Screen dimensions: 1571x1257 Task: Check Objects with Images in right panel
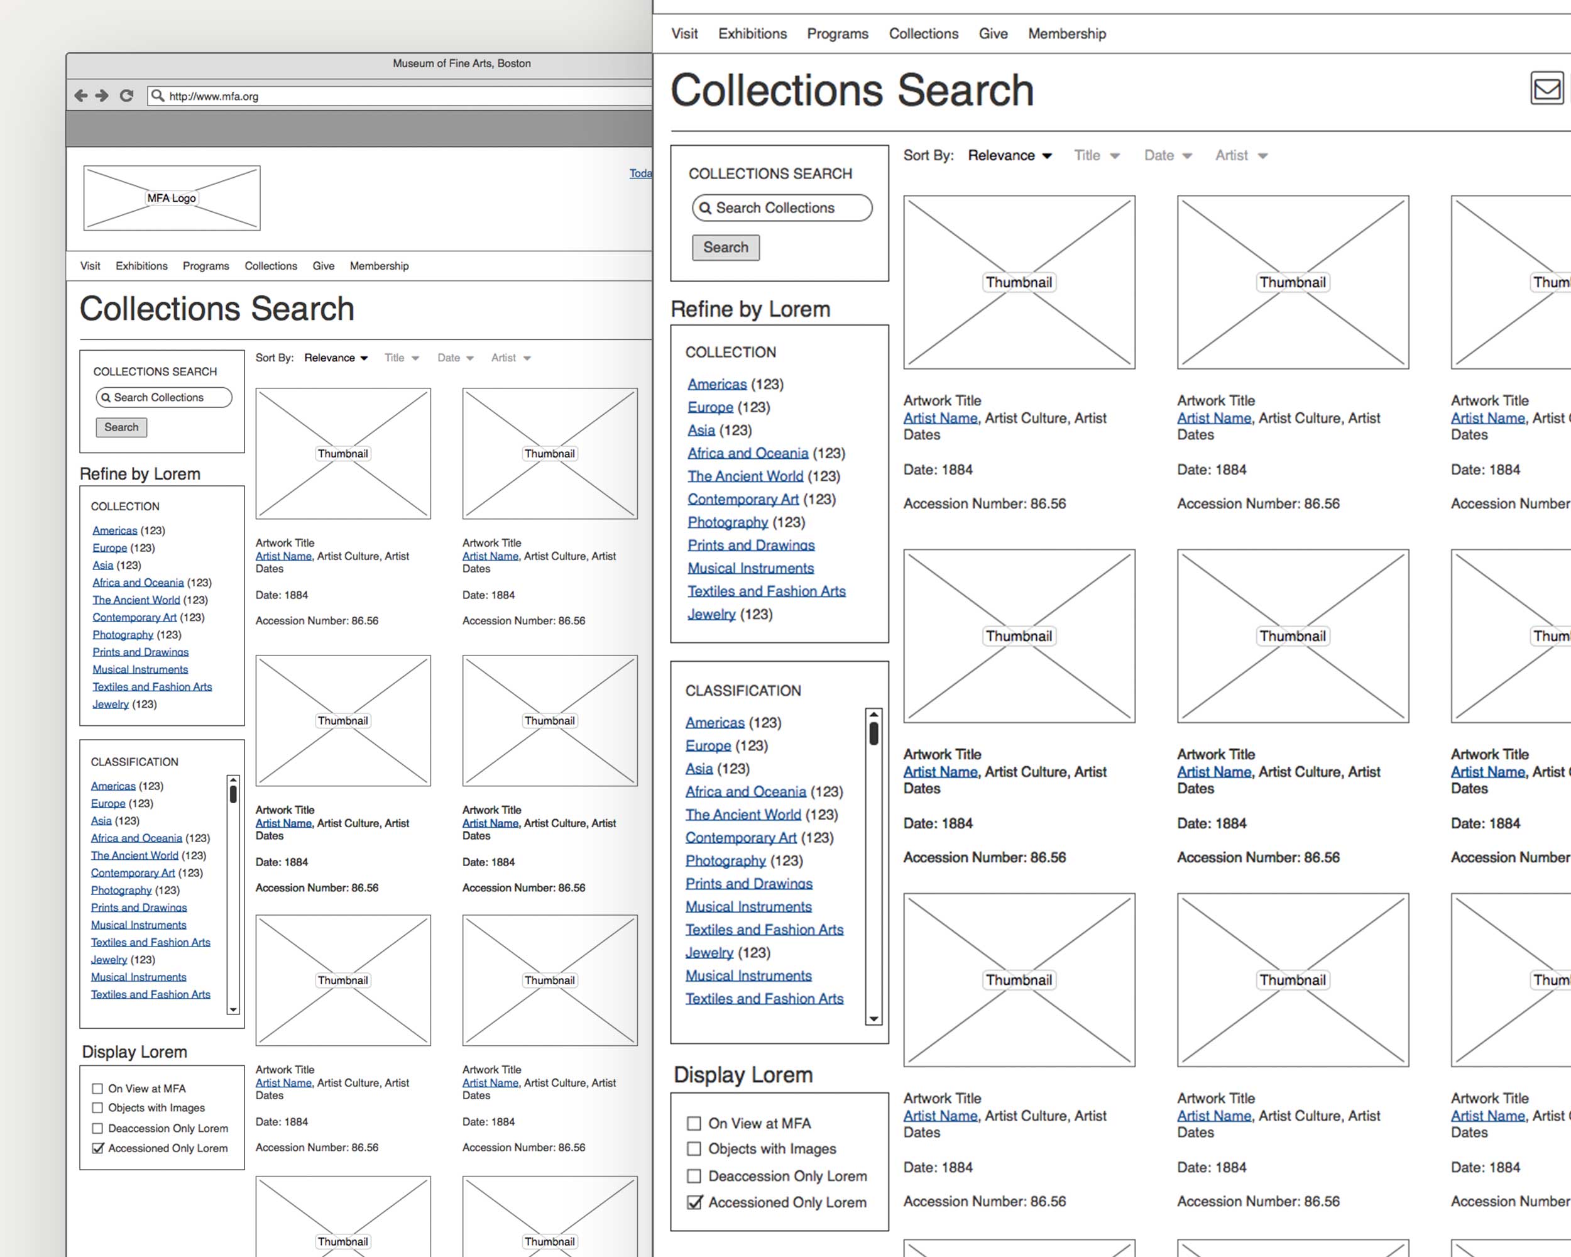click(694, 1149)
